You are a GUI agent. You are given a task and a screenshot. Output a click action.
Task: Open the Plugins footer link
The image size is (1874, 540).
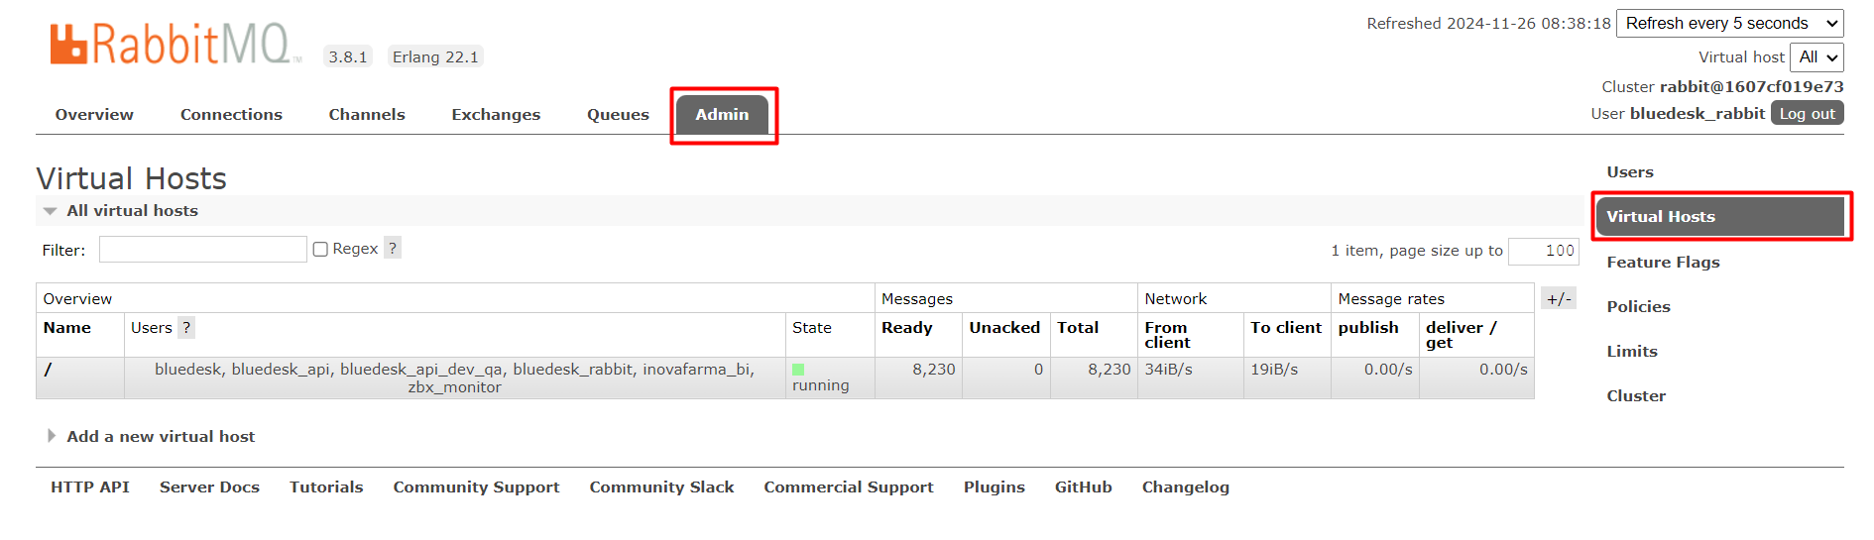click(995, 486)
